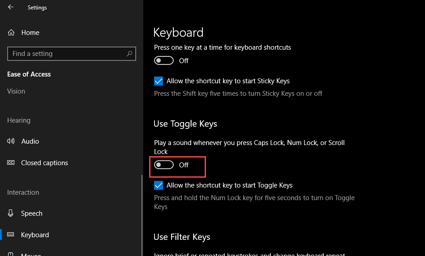Select the Keyboard sidebar label
425x256 pixels.
click(35, 235)
